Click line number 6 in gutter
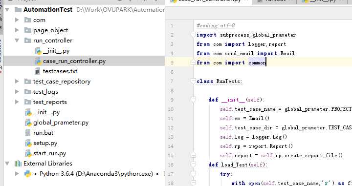The image size is (352, 186). point(172,72)
